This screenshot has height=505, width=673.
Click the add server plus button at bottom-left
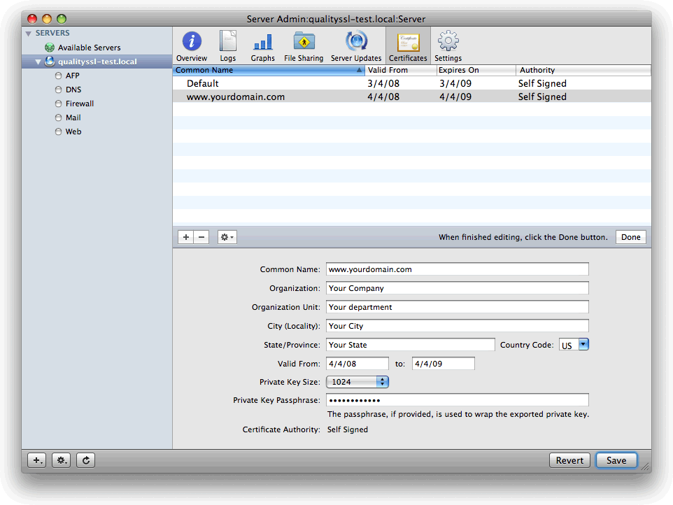pyautogui.click(x=37, y=460)
